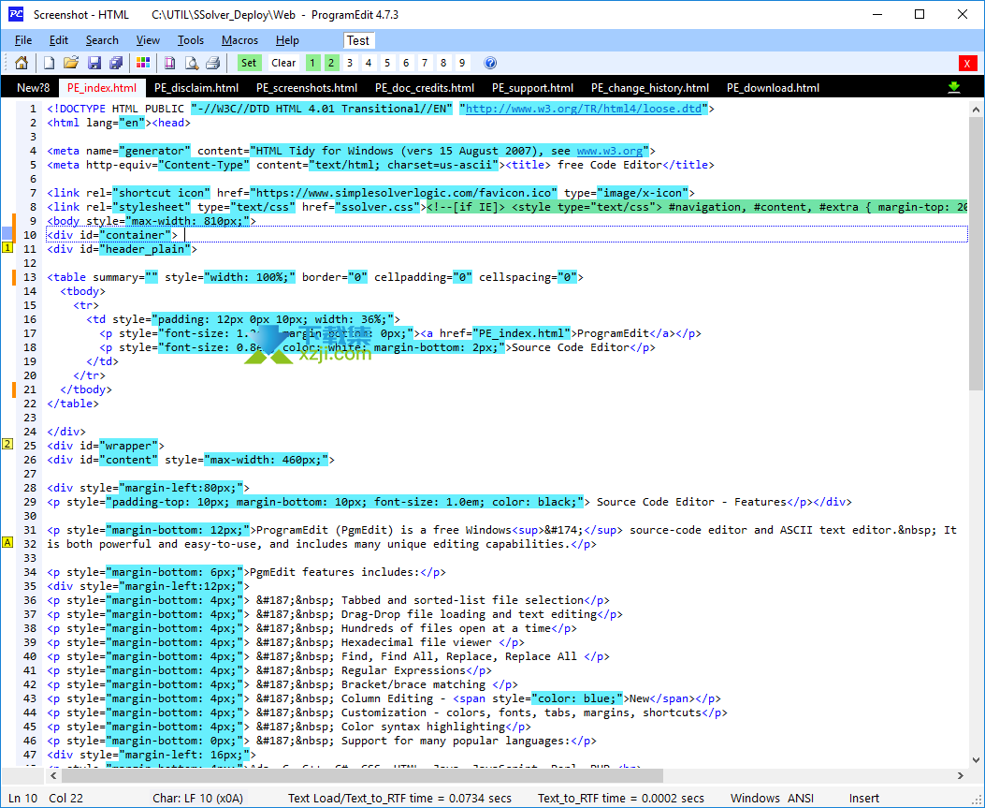Open print preview with the magnifier page icon

192,63
